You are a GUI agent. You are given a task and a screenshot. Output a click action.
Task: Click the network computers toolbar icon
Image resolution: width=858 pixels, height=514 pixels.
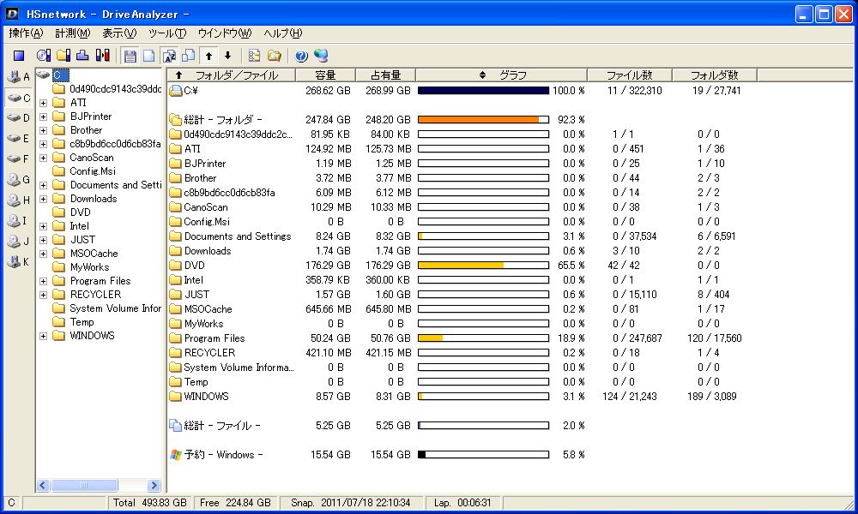coord(321,55)
